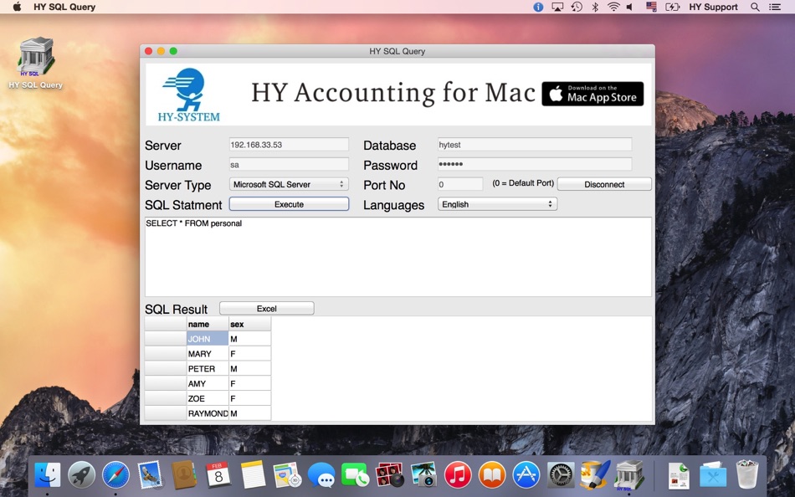Select the RAYMOND cell
This screenshot has width=795, height=497.
click(208, 413)
